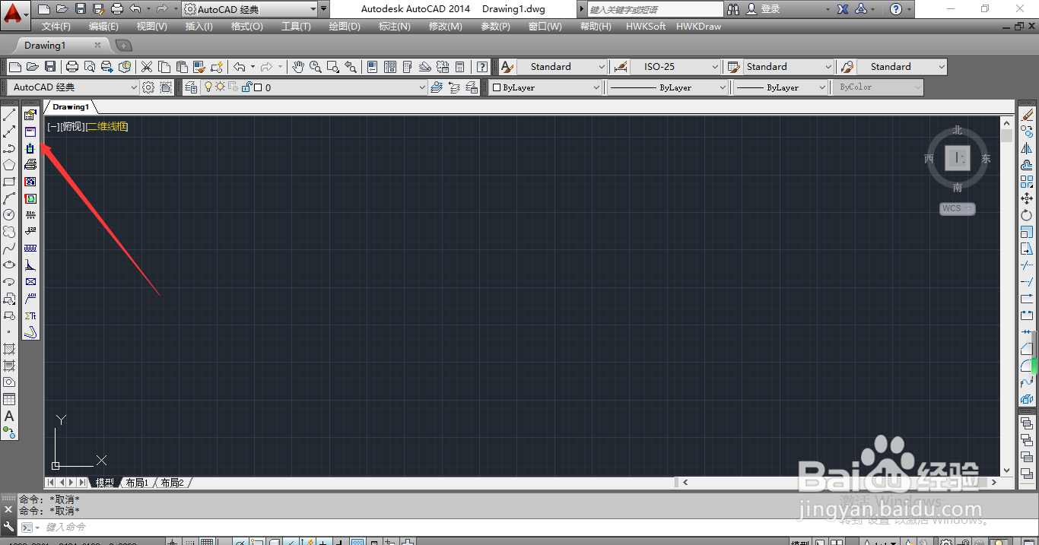Open the 视图(V) menu
The height and width of the screenshot is (545, 1039).
coord(151,27)
